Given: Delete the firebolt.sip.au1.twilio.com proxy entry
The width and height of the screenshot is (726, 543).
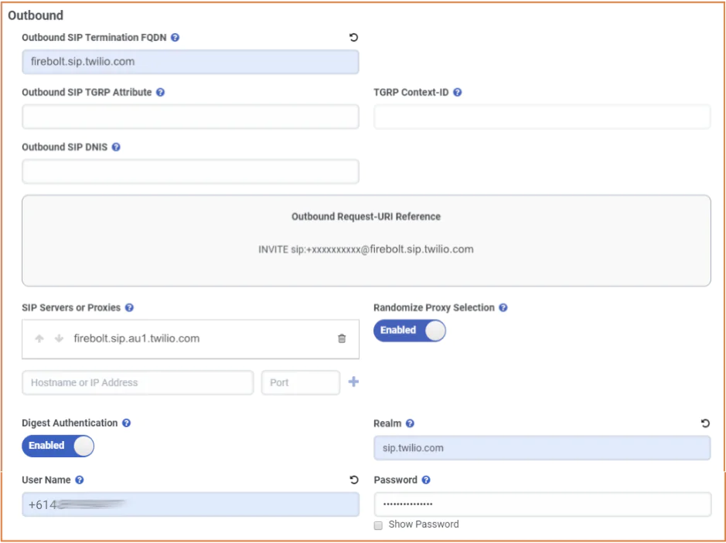Looking at the screenshot, I should tap(342, 338).
